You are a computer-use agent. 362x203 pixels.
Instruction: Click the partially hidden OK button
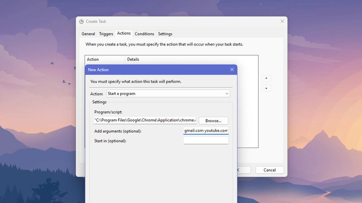(x=244, y=170)
